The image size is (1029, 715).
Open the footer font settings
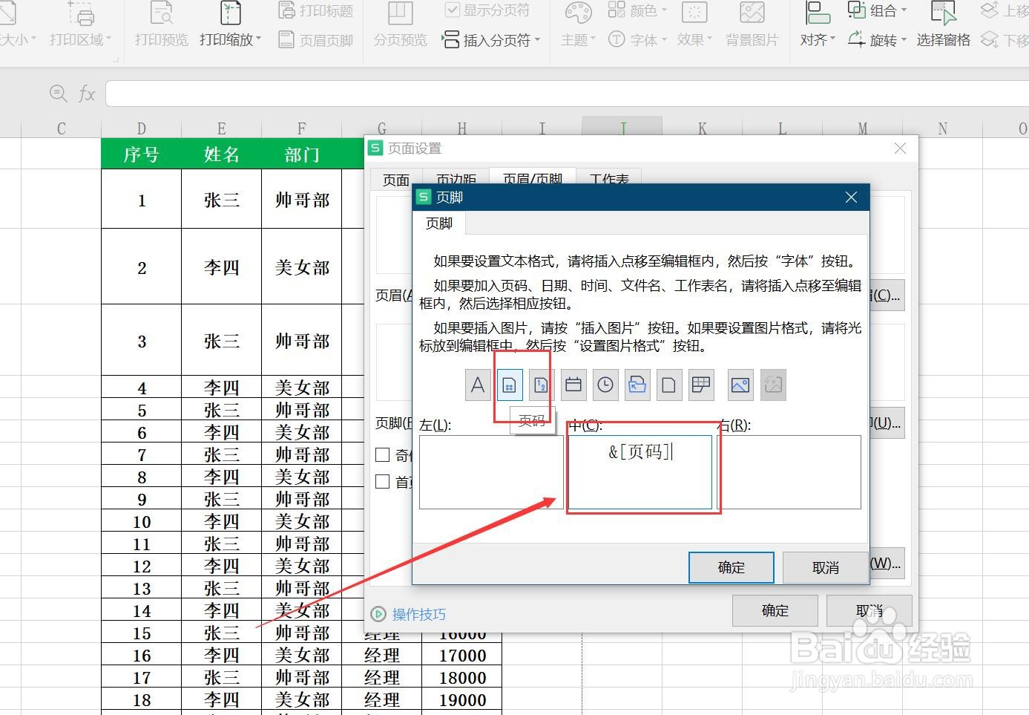(478, 385)
